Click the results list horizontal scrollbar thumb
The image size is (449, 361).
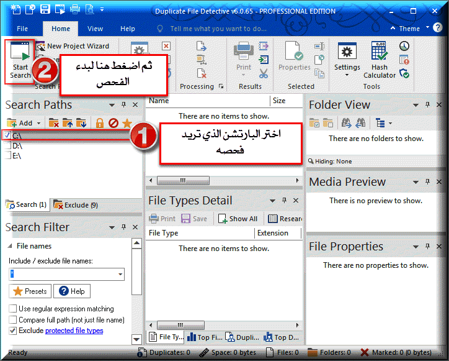183,180
